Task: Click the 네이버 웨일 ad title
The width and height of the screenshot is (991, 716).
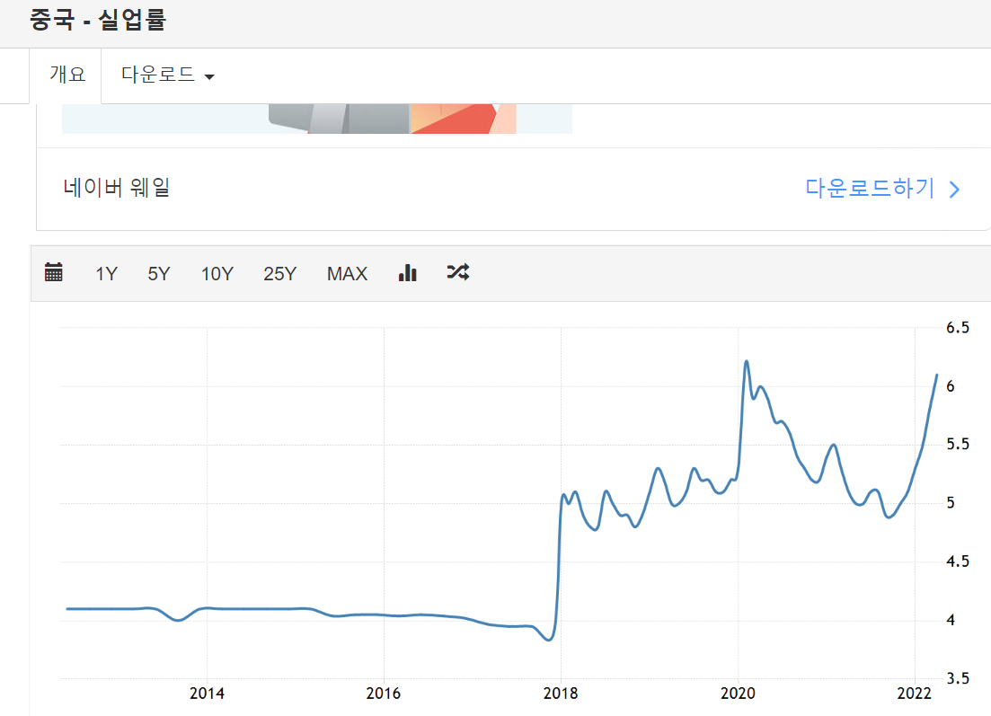Action: pyautogui.click(x=116, y=188)
